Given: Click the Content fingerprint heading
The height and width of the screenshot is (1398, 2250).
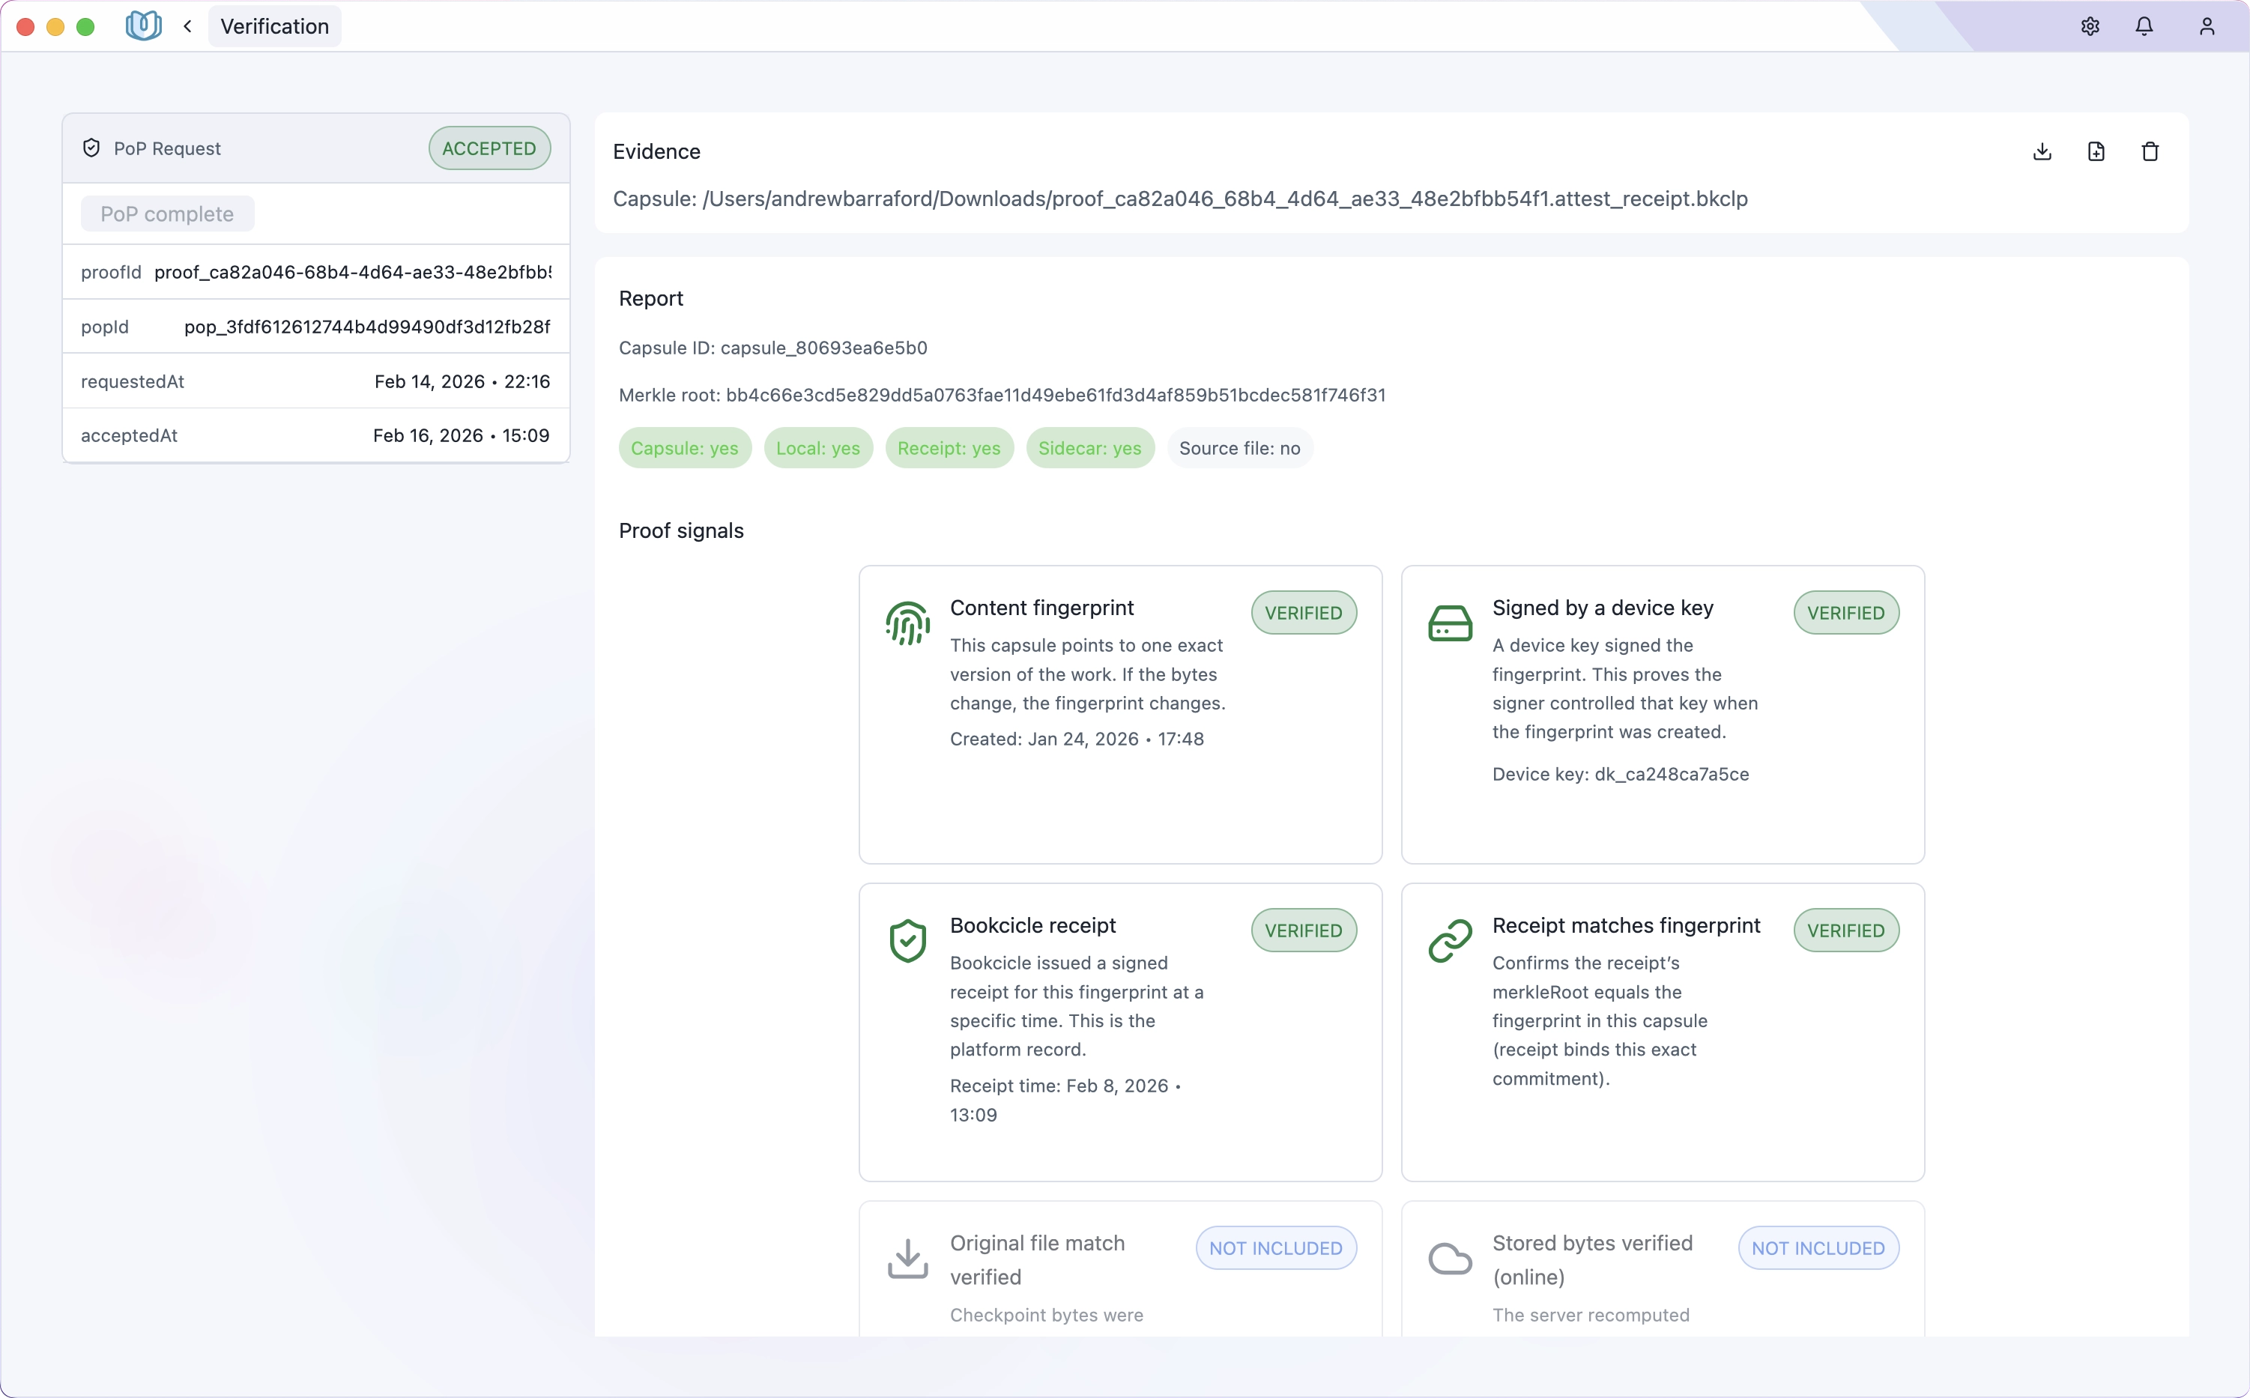Looking at the screenshot, I should pos(1041,608).
